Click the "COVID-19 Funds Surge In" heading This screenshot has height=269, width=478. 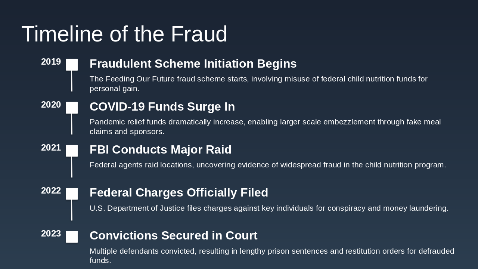pos(162,107)
